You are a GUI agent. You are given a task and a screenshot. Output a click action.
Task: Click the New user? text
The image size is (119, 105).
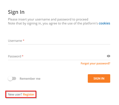click(15, 95)
